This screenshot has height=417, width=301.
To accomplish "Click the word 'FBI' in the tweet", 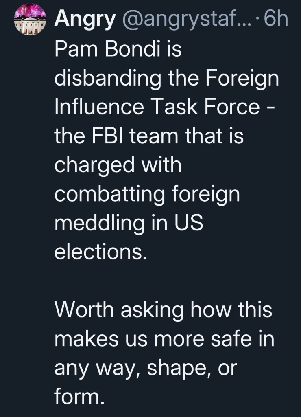I will [x=105, y=136].
